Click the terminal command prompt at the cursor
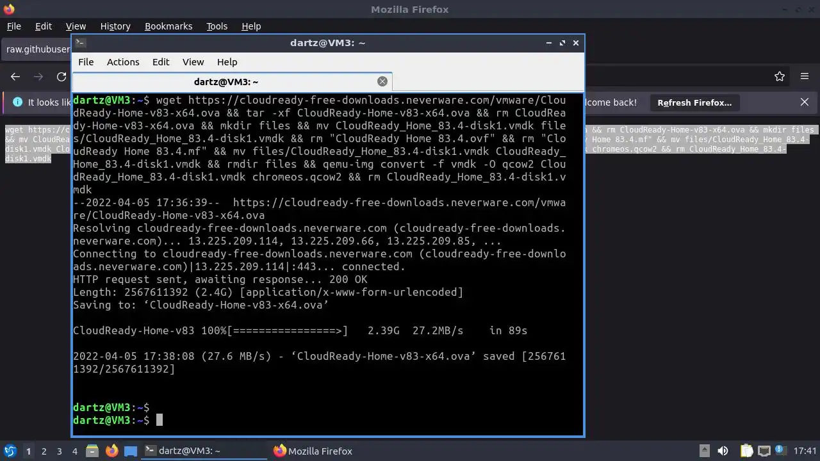Viewport: 820px width, 461px height. coord(160,420)
